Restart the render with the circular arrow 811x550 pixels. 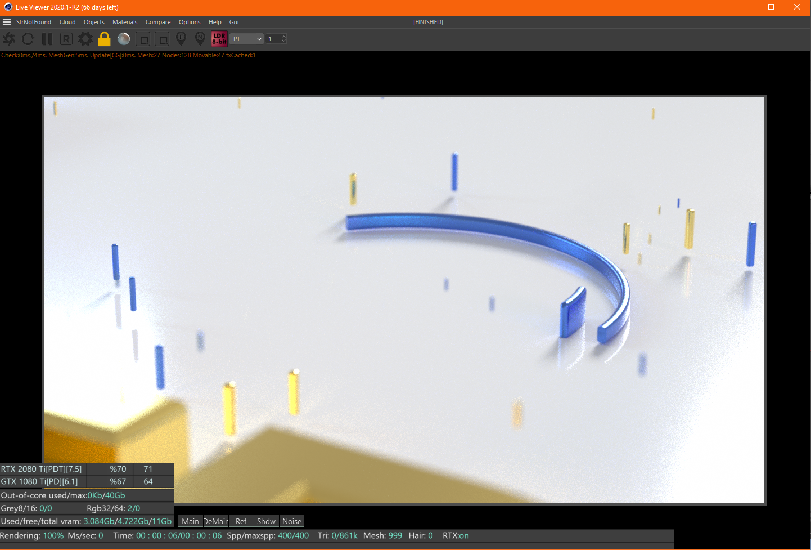click(28, 39)
